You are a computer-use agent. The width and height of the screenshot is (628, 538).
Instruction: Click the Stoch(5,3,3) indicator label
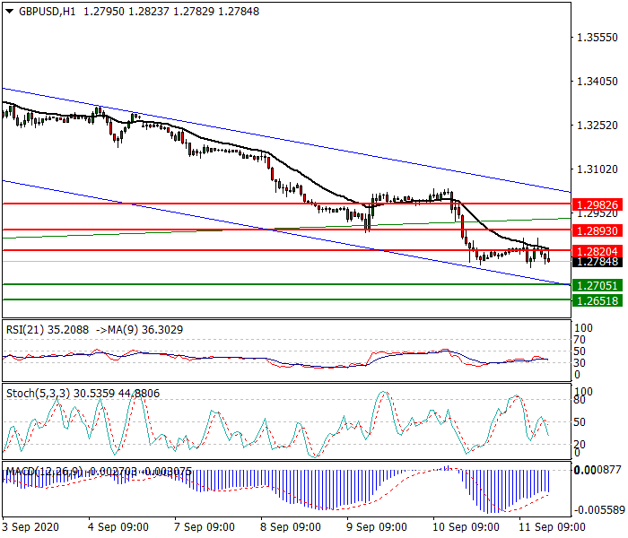83,394
